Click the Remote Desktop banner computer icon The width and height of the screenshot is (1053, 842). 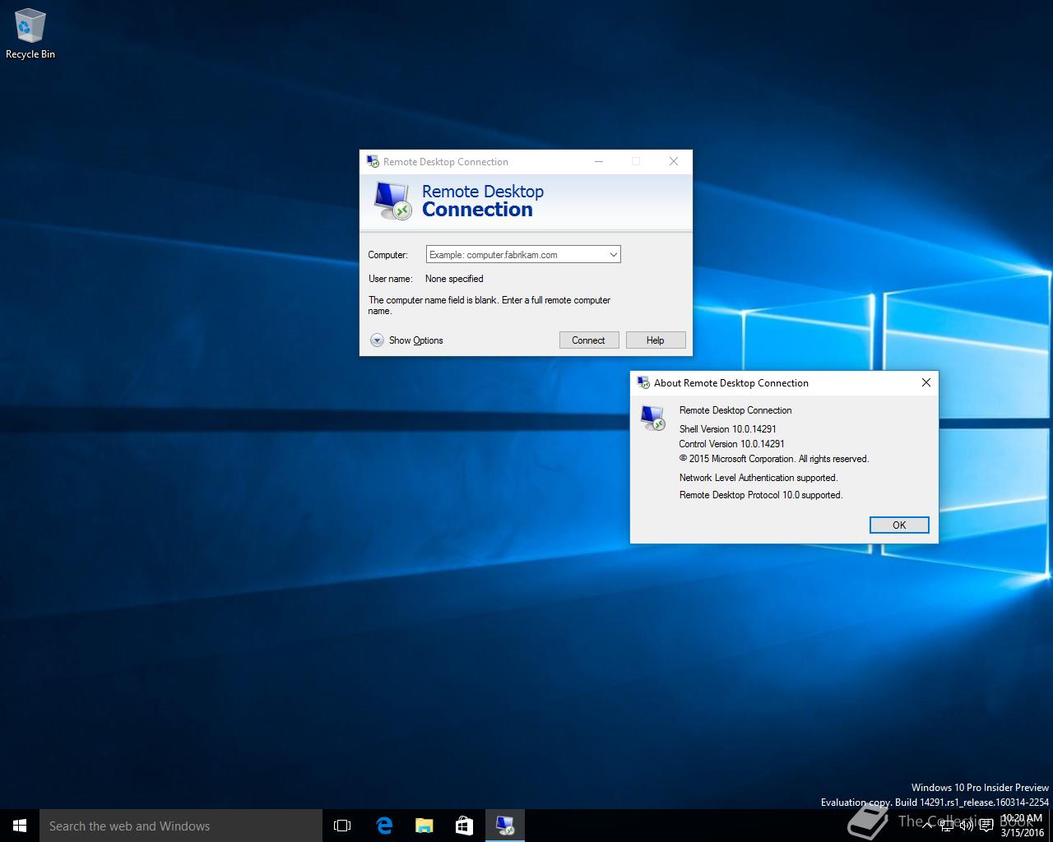click(392, 200)
